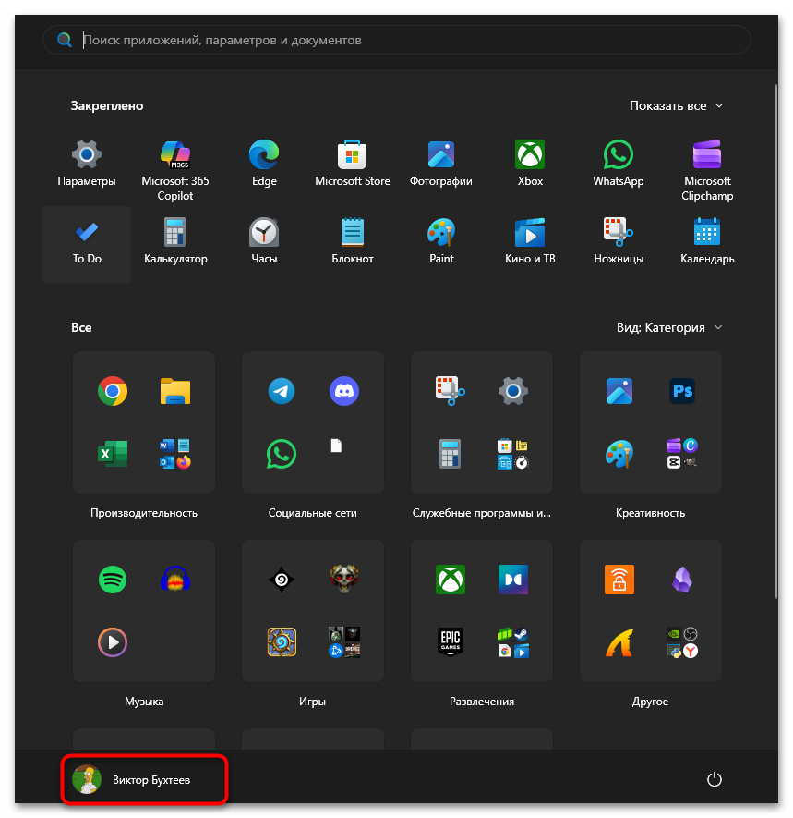Image resolution: width=793 pixels, height=818 pixels.
Task: Click the Музыка category label
Action: (x=144, y=702)
